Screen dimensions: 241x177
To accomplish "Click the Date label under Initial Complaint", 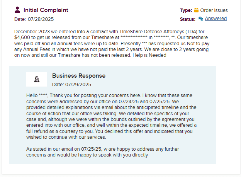I will [20, 19].
